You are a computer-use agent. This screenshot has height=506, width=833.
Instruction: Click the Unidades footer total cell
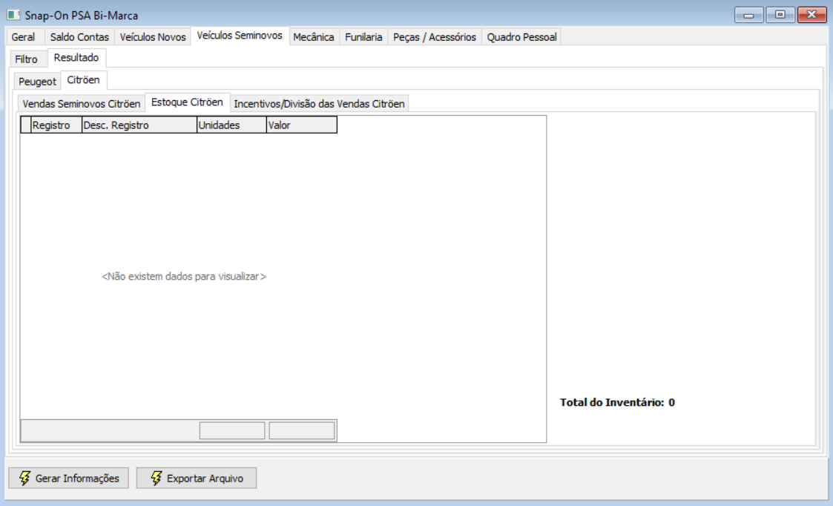(232, 430)
